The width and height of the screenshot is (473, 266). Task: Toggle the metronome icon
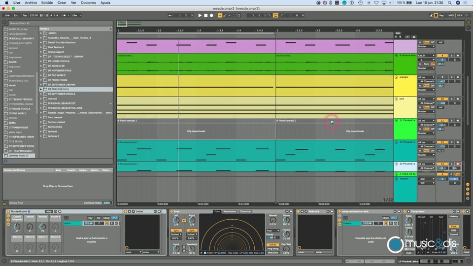64,15
